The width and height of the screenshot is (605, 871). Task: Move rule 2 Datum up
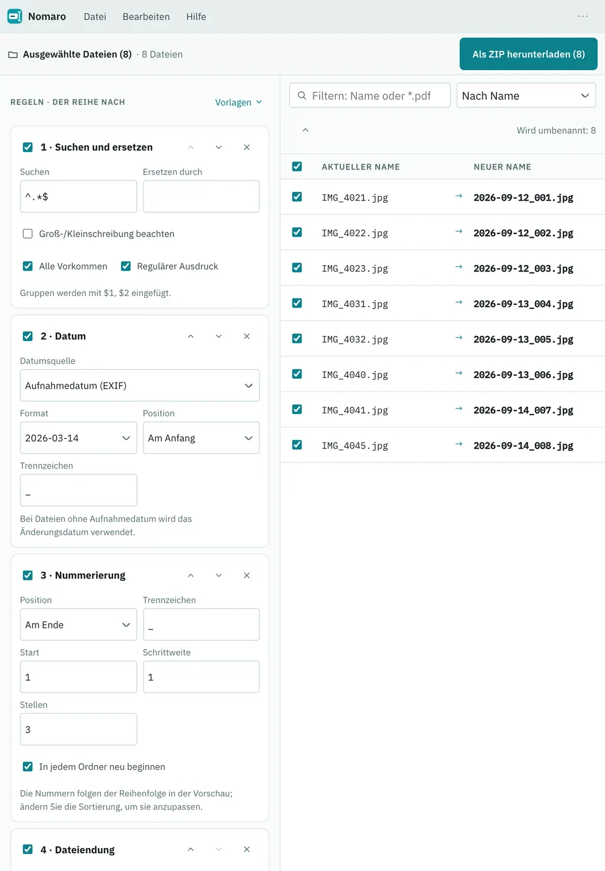click(x=191, y=336)
